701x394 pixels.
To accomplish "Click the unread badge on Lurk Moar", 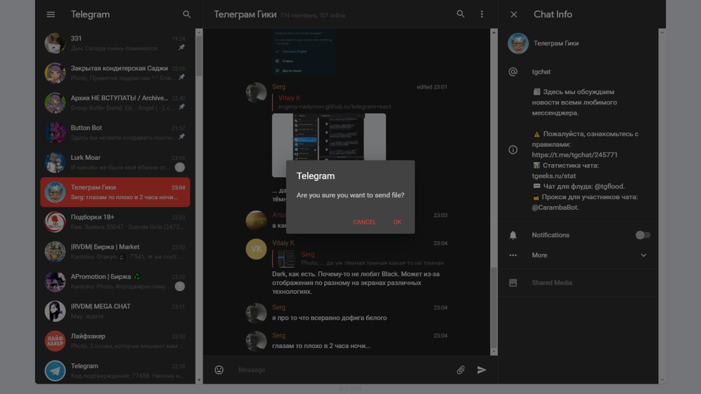I will [180, 167].
